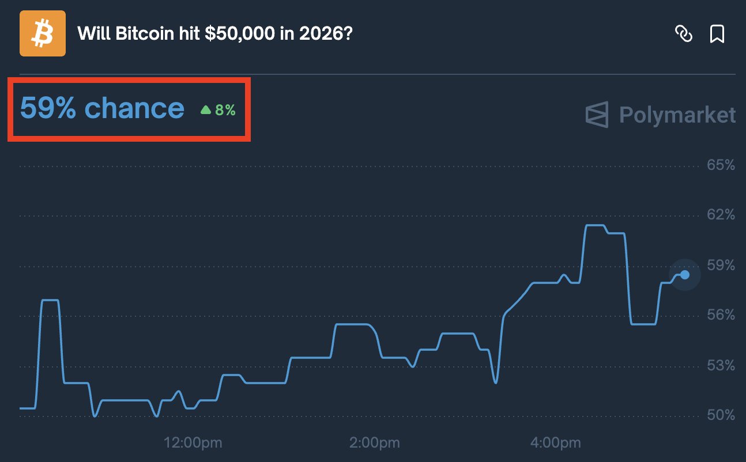Select the green up-arrow change indicator
Viewport: 746px width, 462px height.
pyautogui.click(x=206, y=109)
